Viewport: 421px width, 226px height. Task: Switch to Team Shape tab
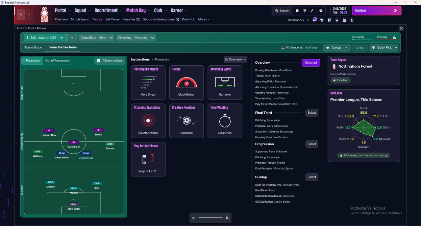tap(33, 47)
